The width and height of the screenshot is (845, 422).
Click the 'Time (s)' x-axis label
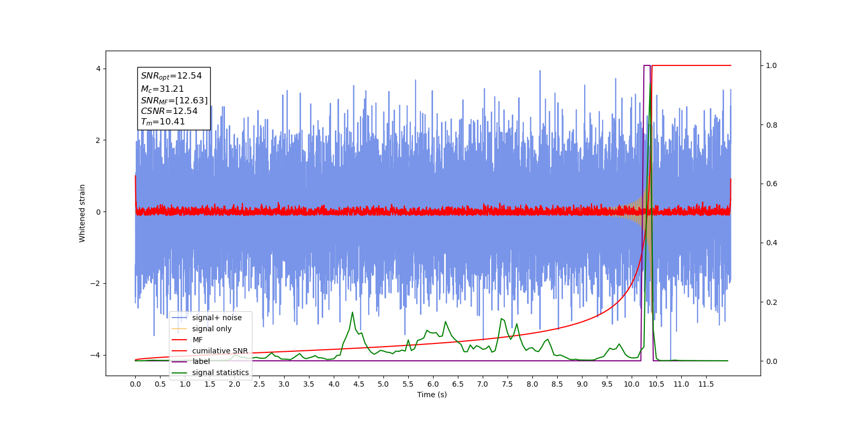pos(432,395)
